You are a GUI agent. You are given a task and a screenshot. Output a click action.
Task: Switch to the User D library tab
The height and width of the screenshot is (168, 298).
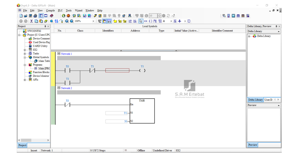point(268,100)
